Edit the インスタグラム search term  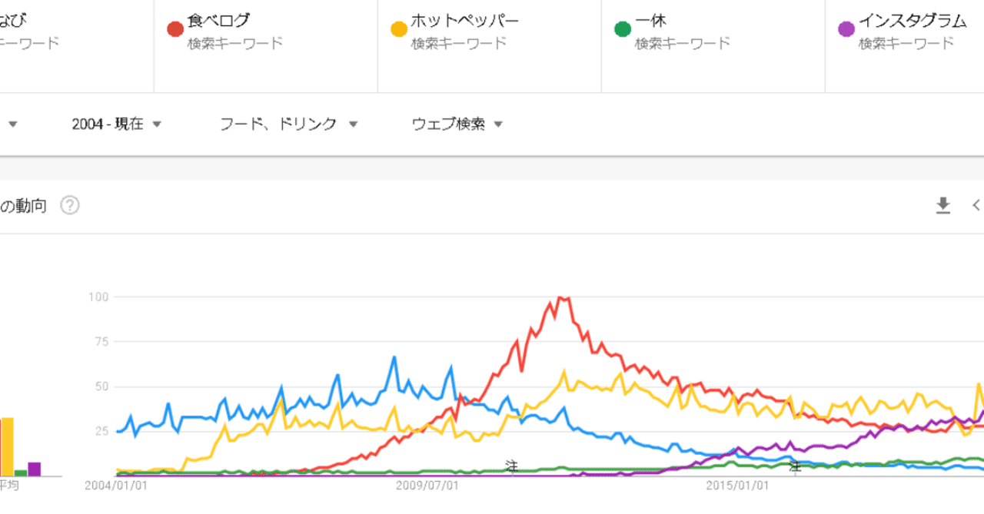(x=912, y=21)
